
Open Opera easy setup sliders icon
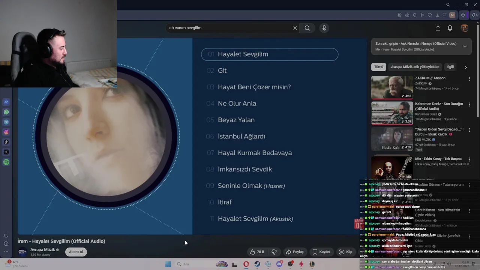coord(445,15)
